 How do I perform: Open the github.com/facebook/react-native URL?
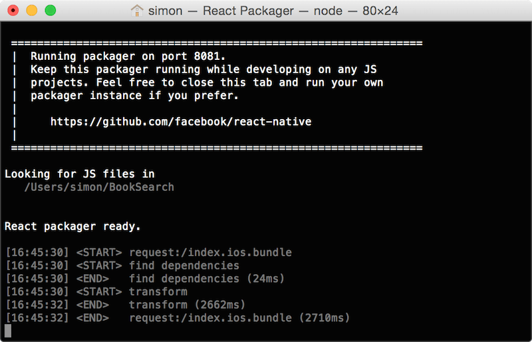tap(181, 122)
